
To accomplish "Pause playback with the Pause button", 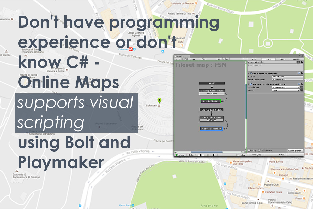I will tap(208, 155).
